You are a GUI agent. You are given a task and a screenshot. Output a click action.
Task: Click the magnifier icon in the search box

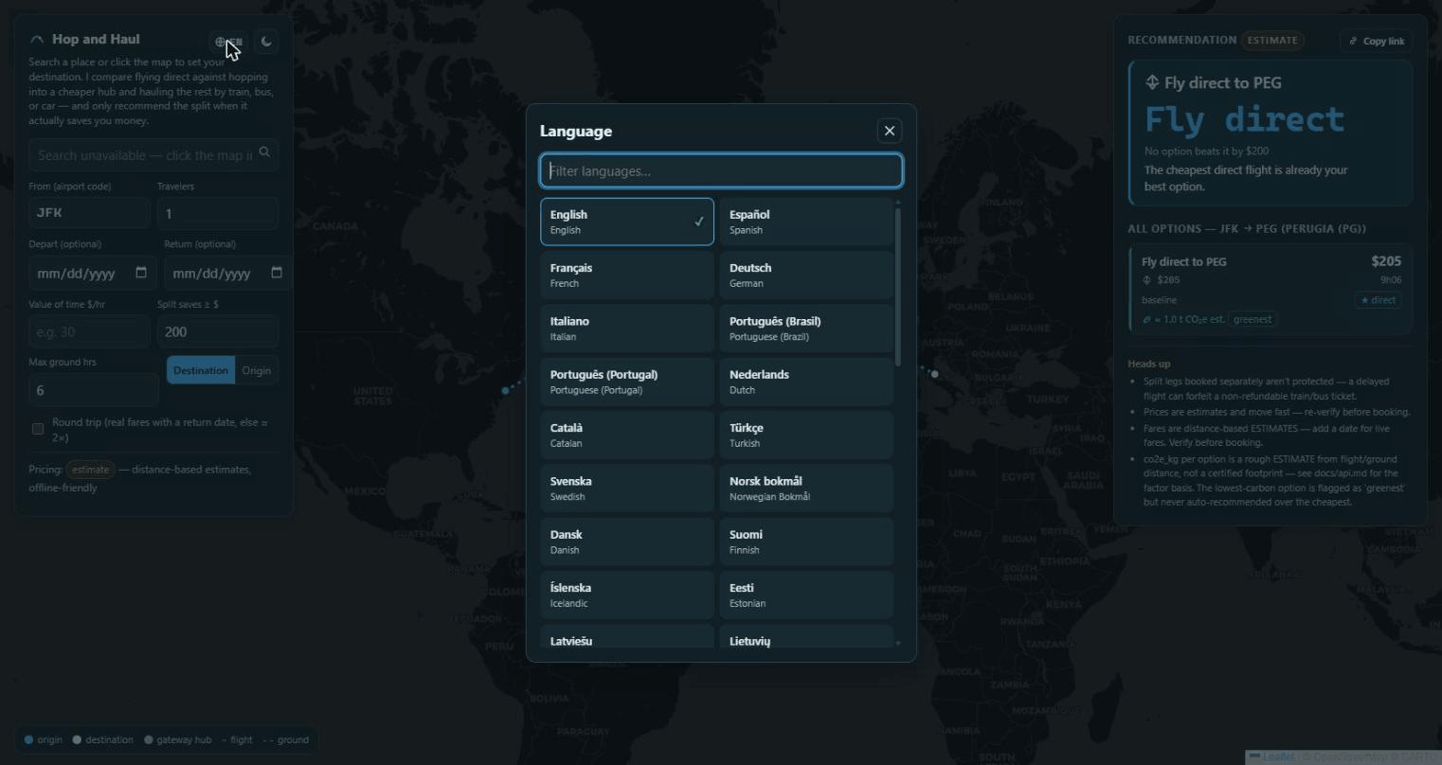tap(264, 151)
